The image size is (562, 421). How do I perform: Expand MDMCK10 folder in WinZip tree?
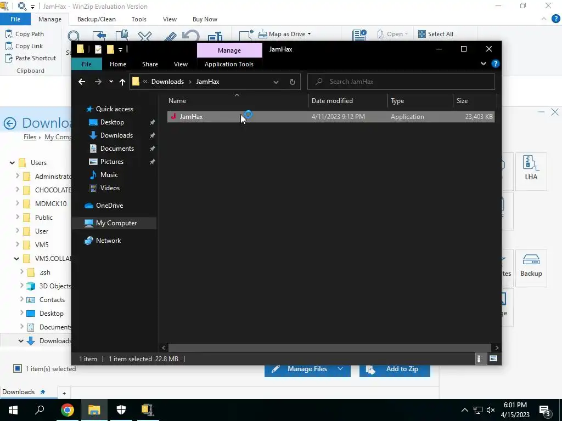(17, 203)
